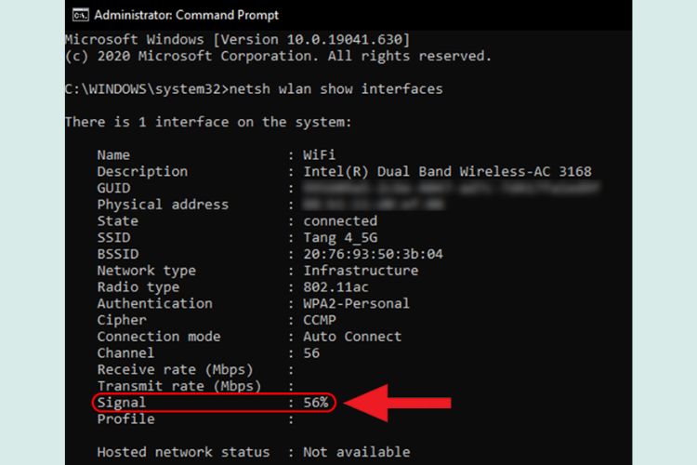Click the highlighted Signal label
The width and height of the screenshot is (697, 465).
(122, 403)
